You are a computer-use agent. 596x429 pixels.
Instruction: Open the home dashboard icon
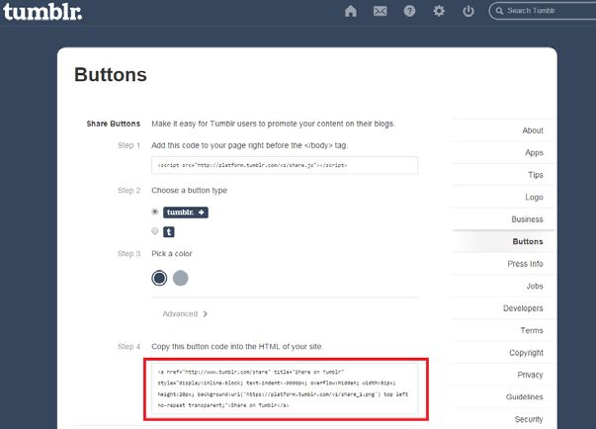351,11
